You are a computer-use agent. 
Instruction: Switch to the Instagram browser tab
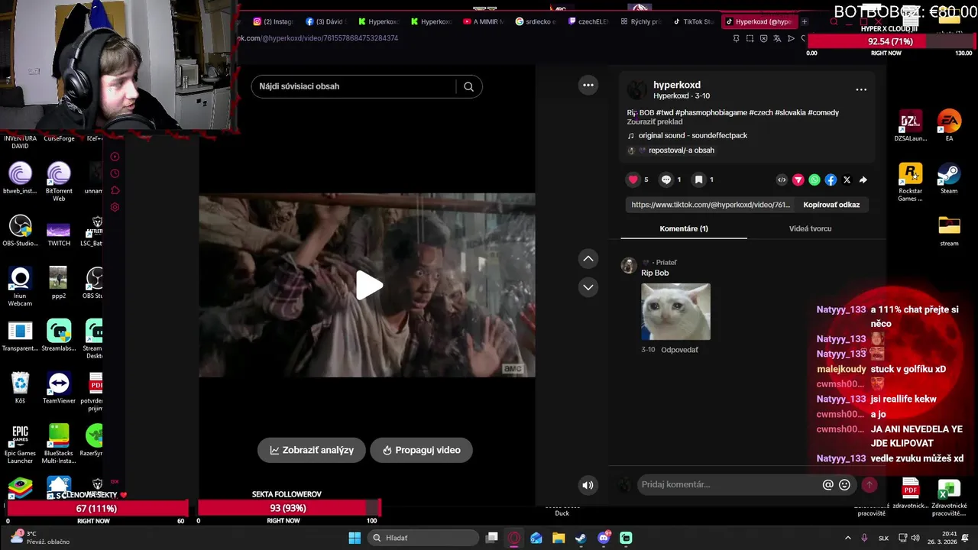coord(273,21)
